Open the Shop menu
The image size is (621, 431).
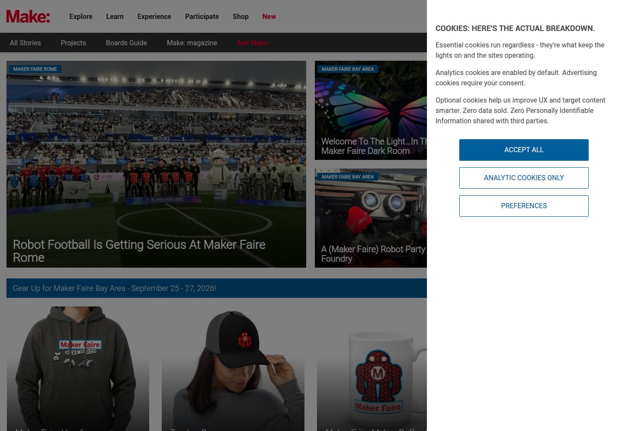(x=240, y=16)
